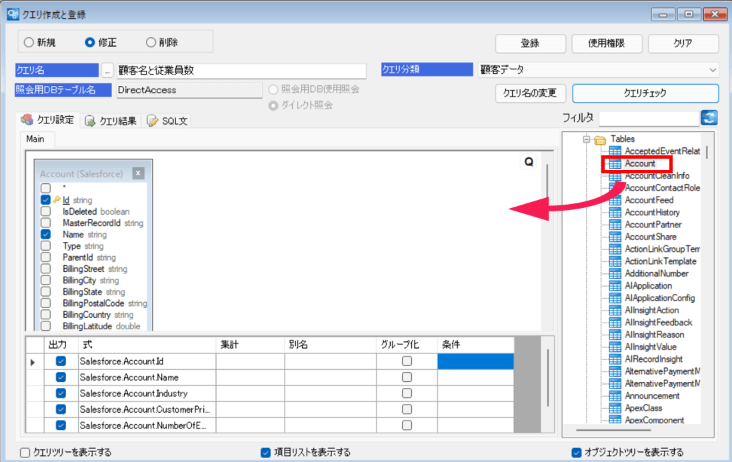
Task: Click the クエリチェック button
Action: click(x=645, y=93)
